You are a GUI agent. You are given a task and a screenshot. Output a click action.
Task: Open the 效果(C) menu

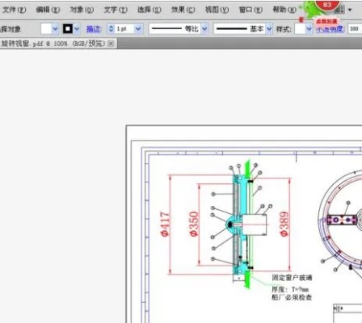[x=183, y=10]
